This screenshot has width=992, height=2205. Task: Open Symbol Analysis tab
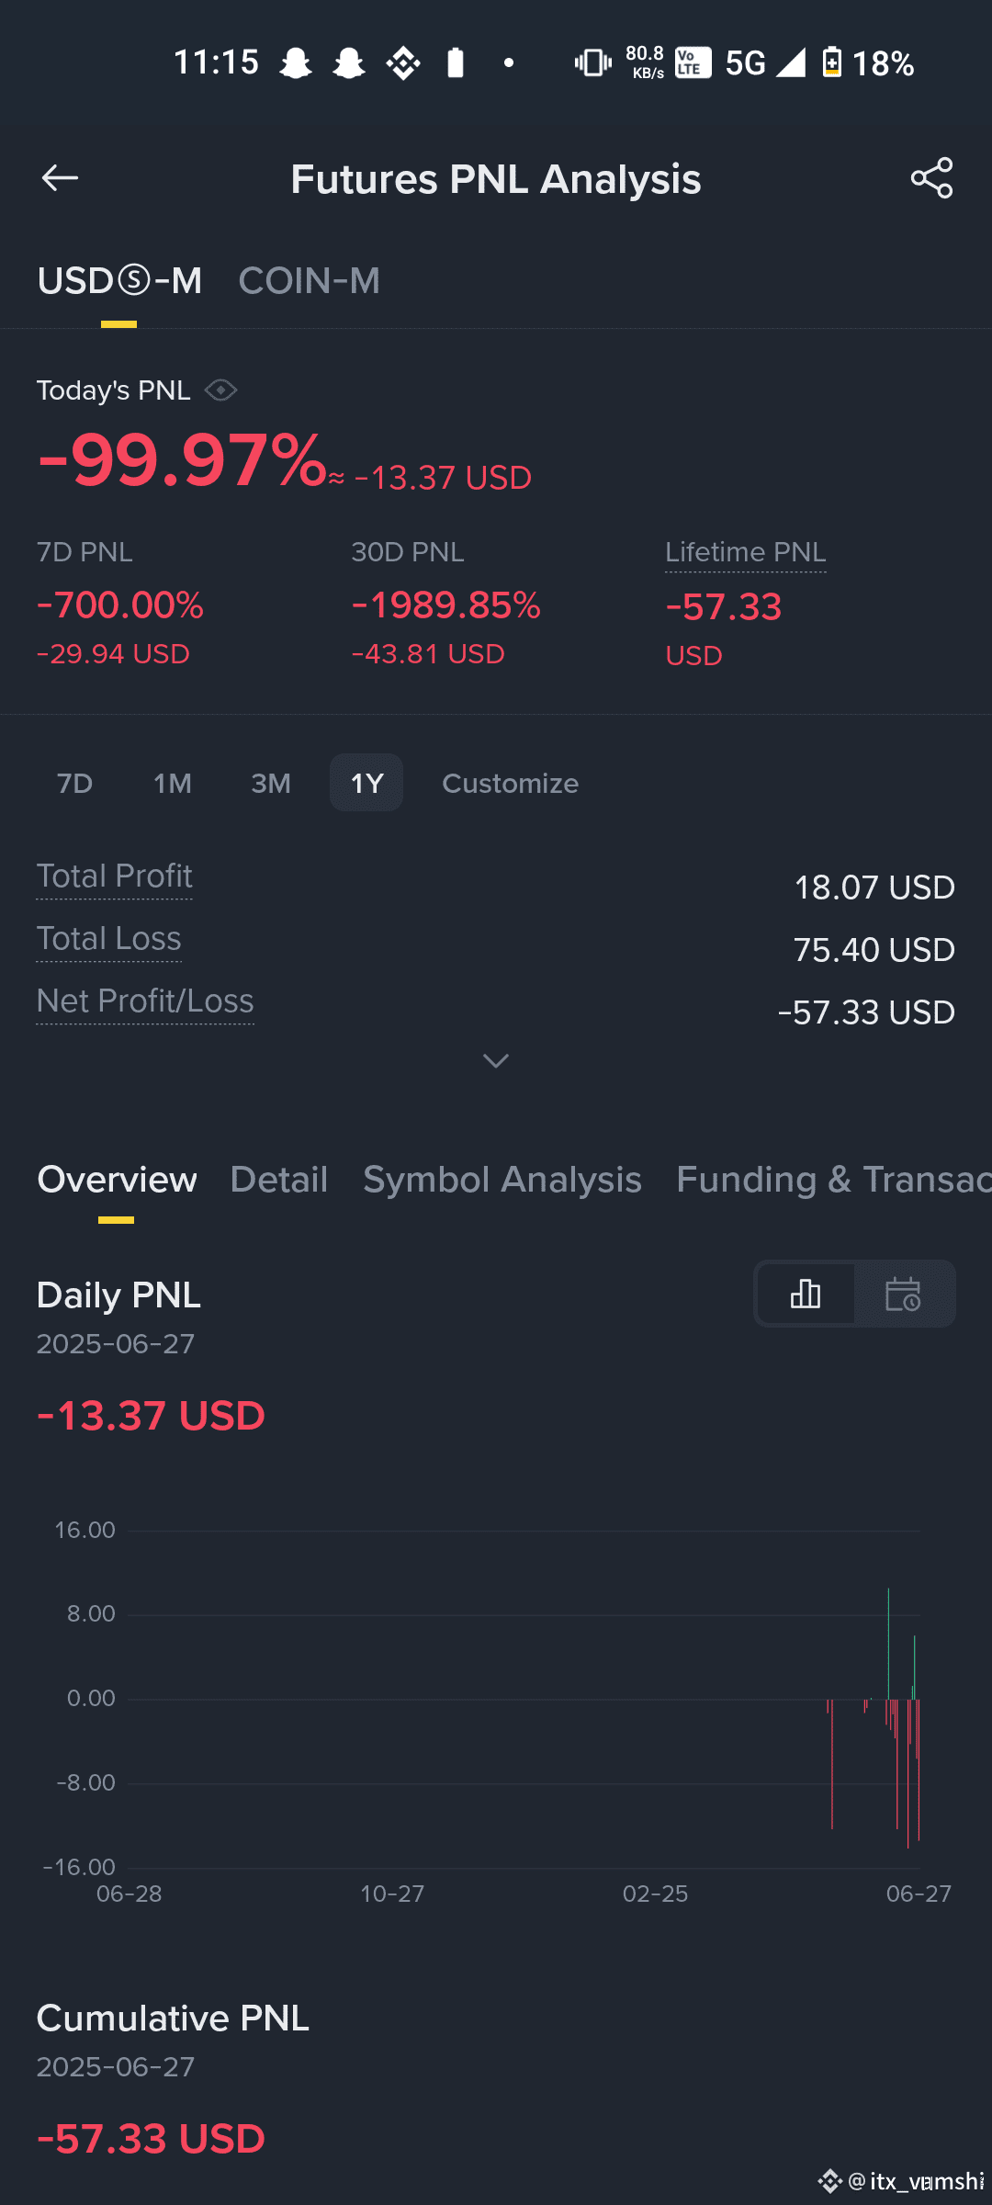(502, 1180)
